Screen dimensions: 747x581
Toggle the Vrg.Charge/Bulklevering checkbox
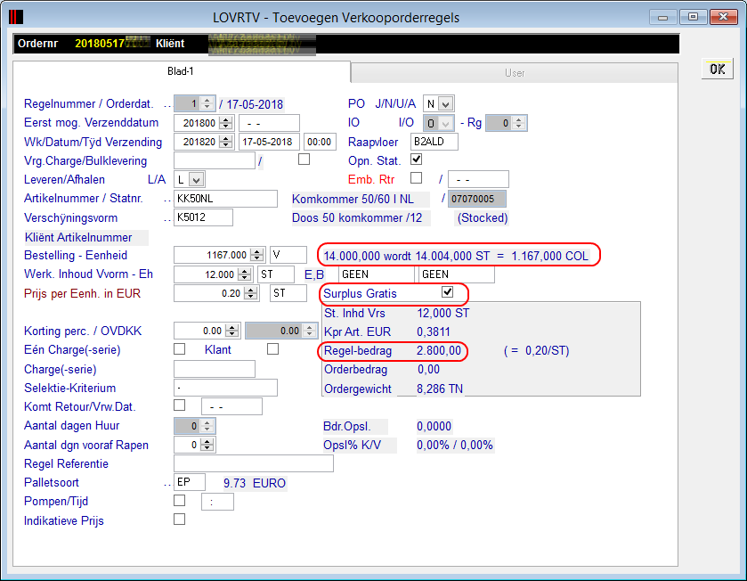click(304, 160)
